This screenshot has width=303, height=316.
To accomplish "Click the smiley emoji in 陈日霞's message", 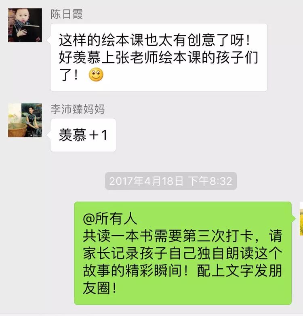I will [96, 75].
